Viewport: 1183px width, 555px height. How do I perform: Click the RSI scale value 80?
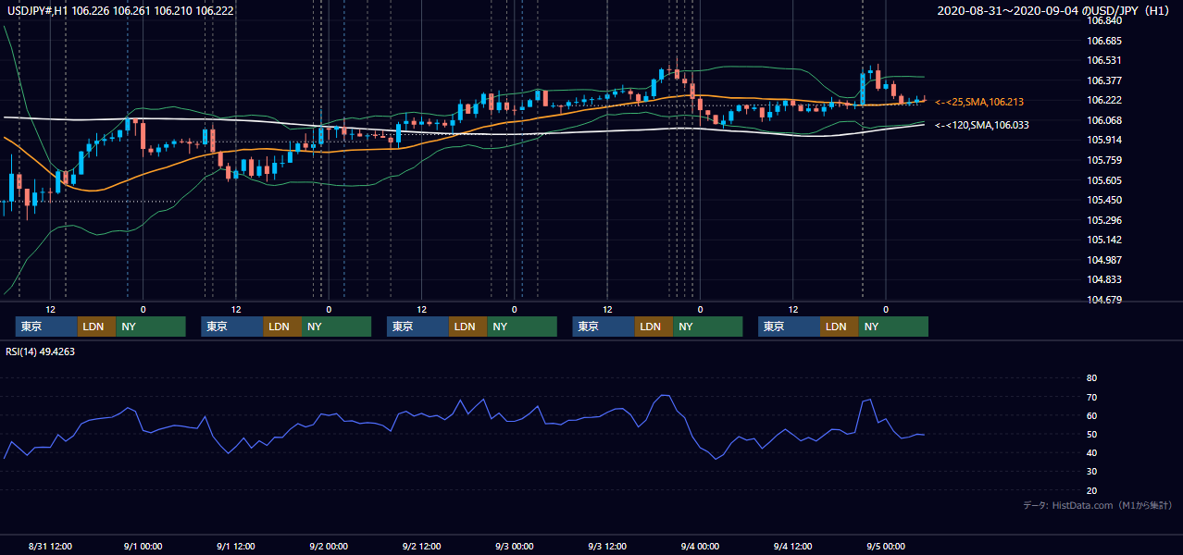[x=1091, y=378]
